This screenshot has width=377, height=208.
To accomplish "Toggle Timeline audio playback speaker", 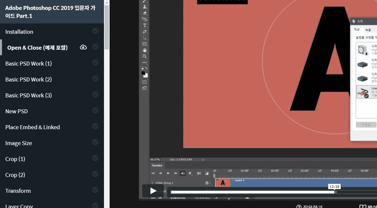I will click(x=183, y=173).
